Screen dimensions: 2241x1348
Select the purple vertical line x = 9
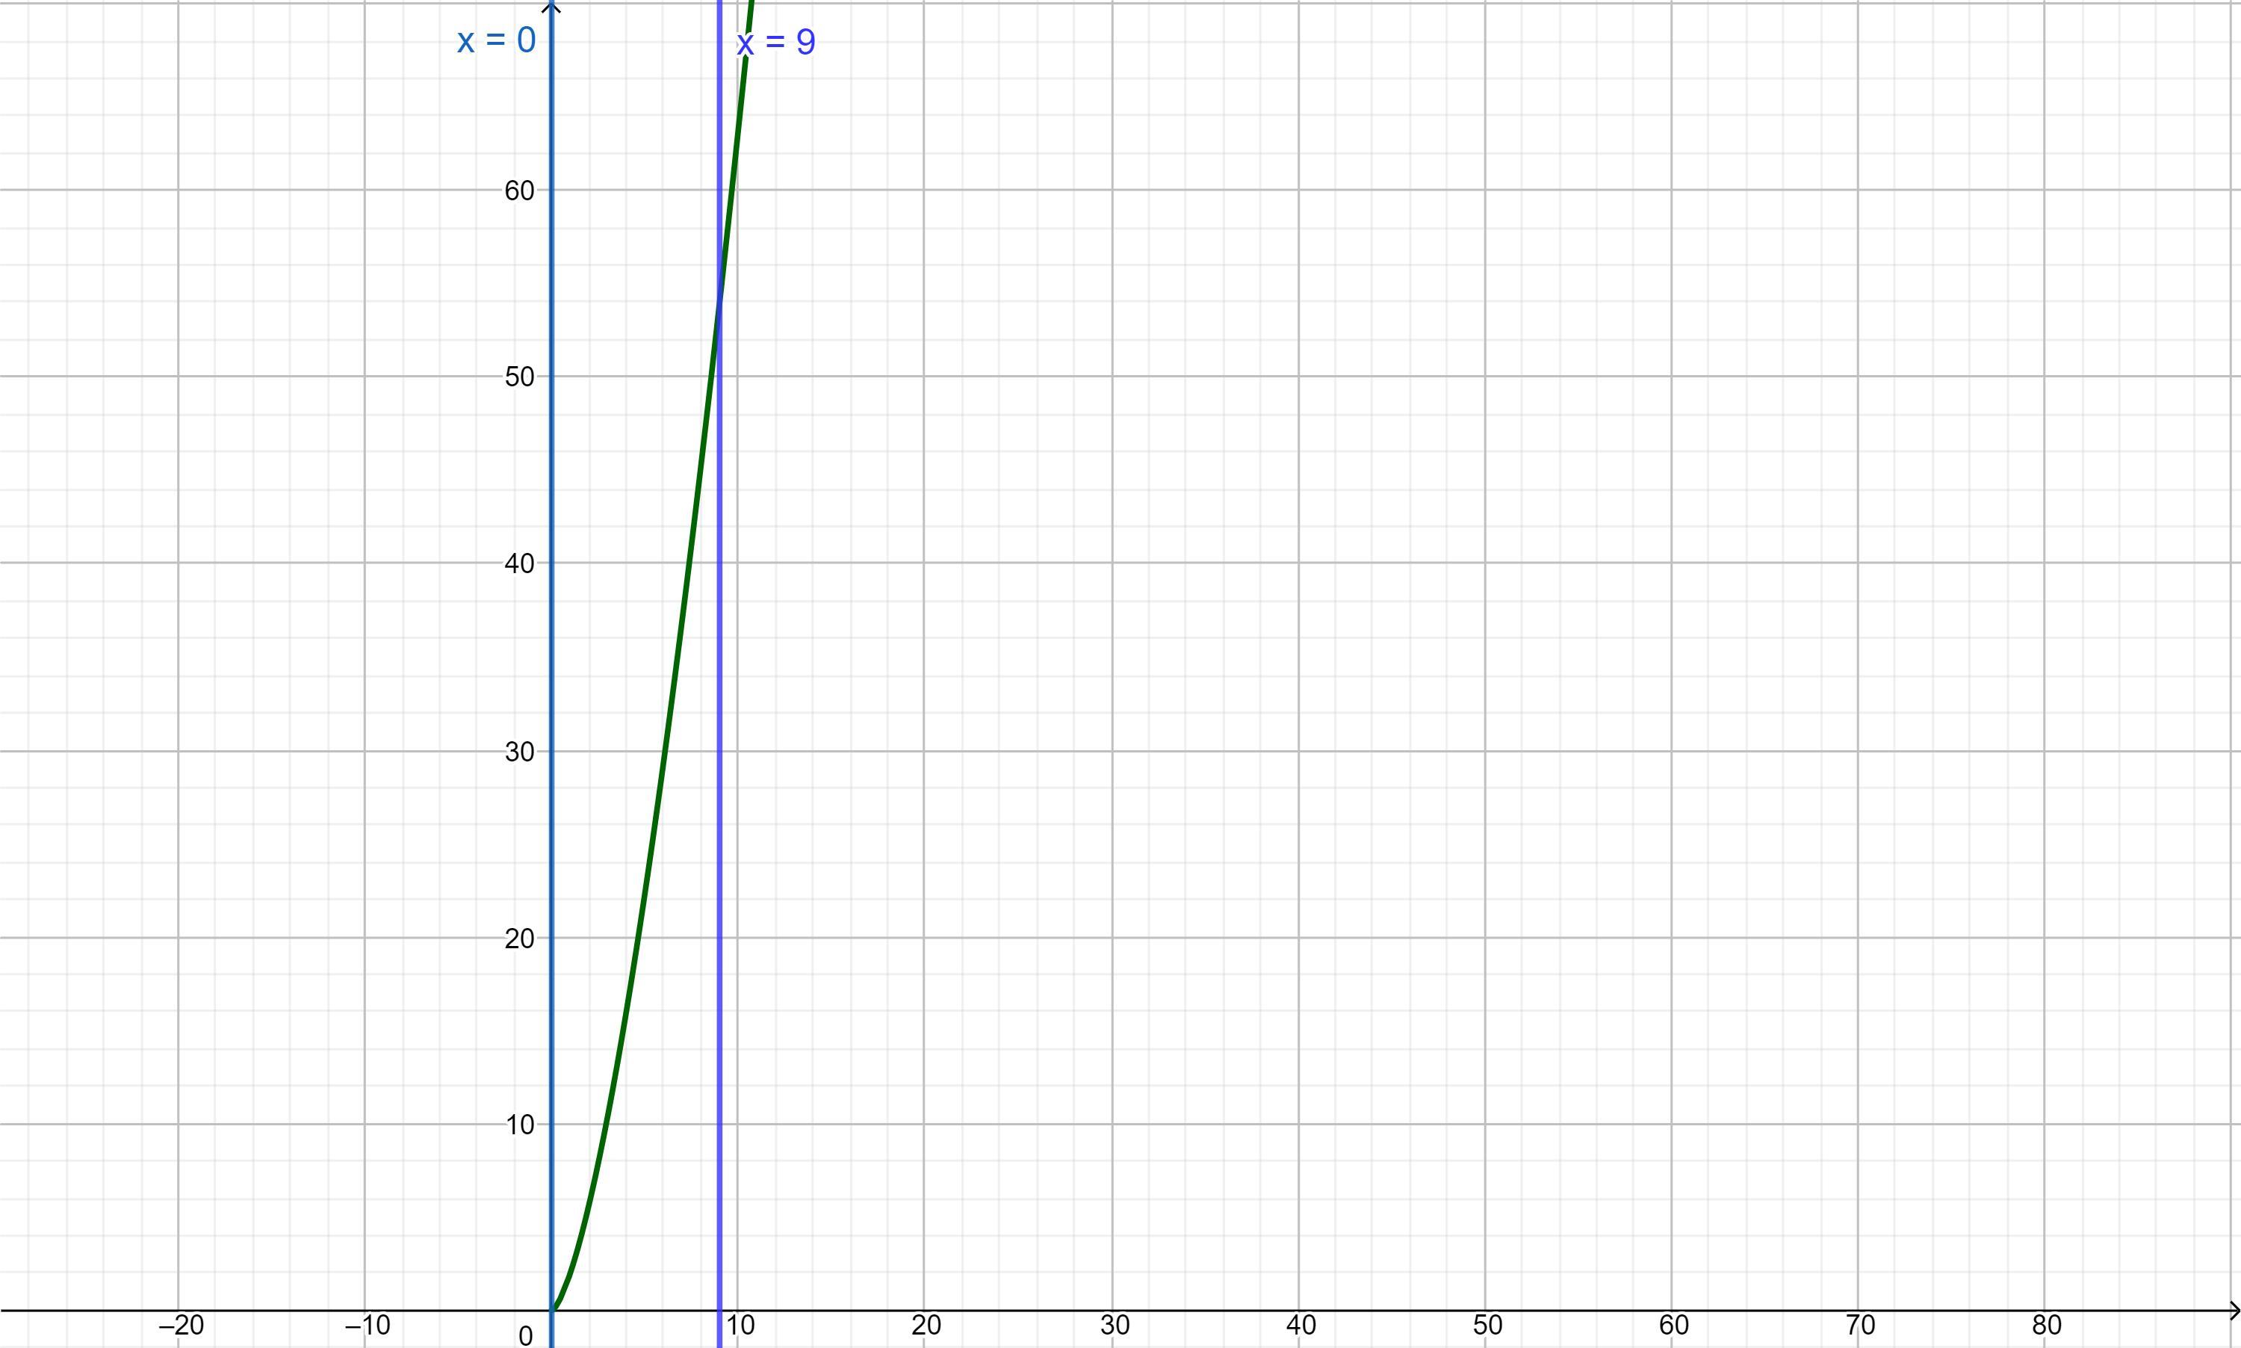[719, 817]
